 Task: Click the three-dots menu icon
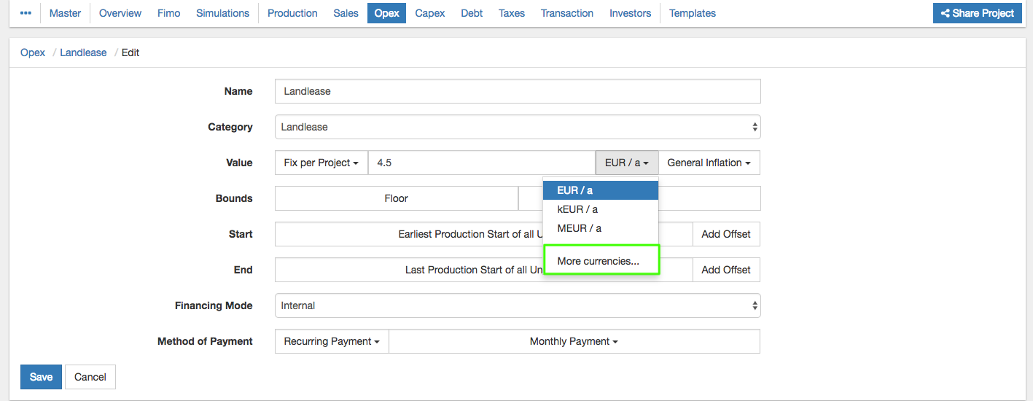[26, 13]
